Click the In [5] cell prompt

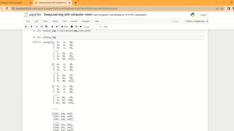coord(37,37)
